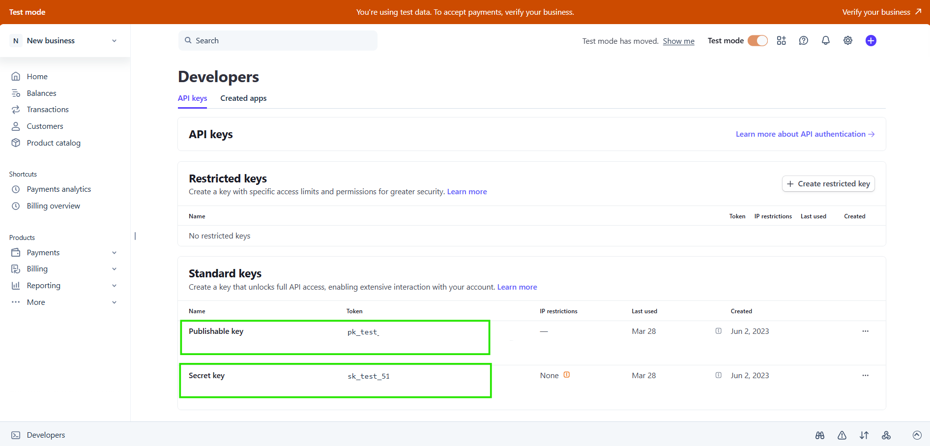
Task: Click the circled chevron-up icon in bottom bar
Action: click(x=917, y=435)
